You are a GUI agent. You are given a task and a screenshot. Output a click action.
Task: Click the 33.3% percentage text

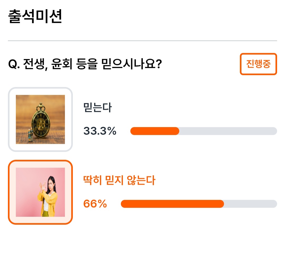click(99, 131)
